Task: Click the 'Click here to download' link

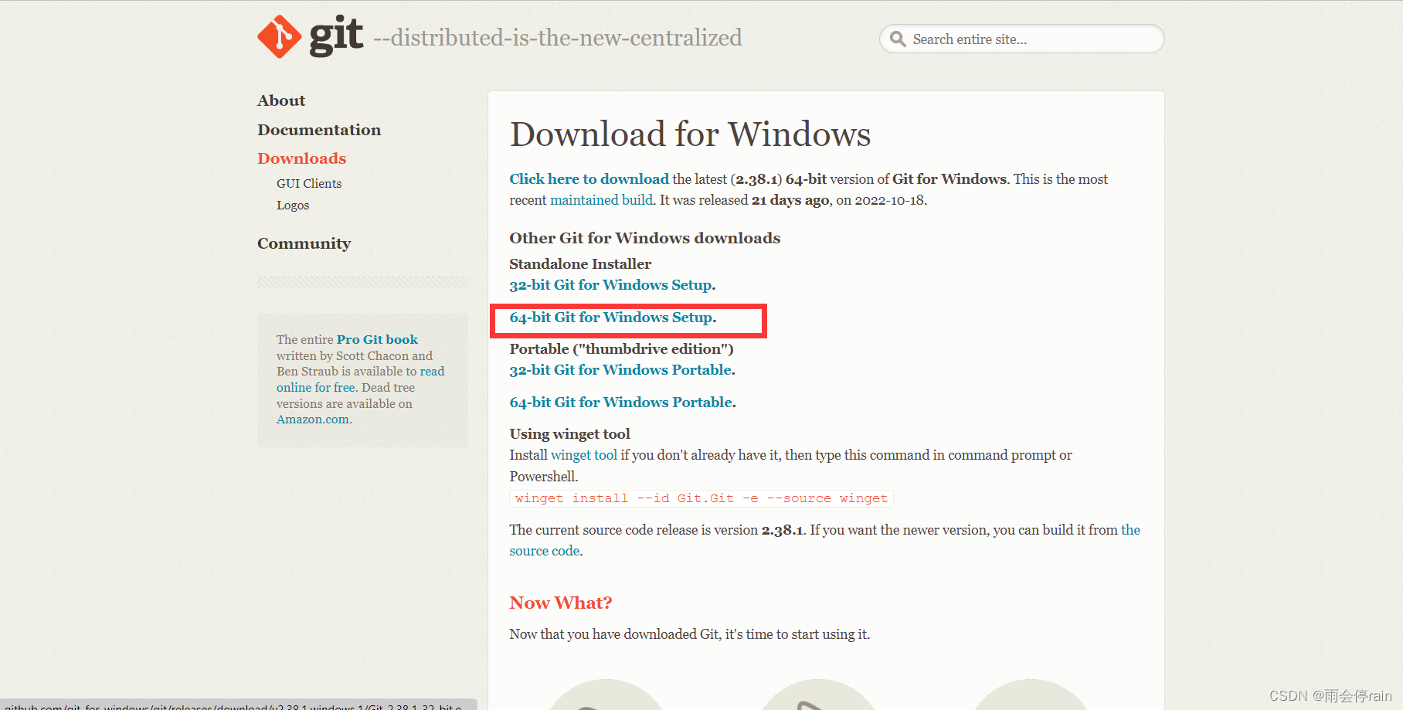Action: pyautogui.click(x=589, y=179)
